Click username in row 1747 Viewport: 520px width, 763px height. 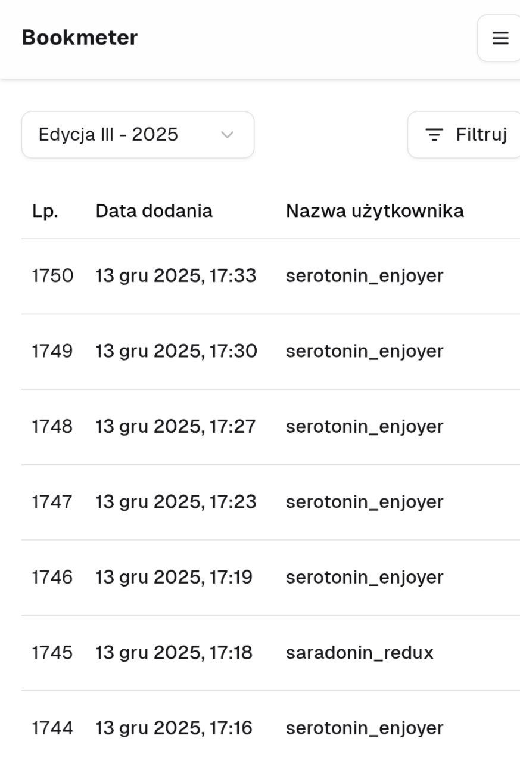pyautogui.click(x=365, y=502)
